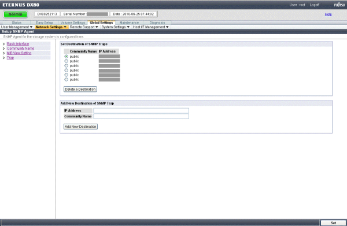347x226 pixels.
Task: Select the fifth public destination radio button
Action: click(66, 75)
